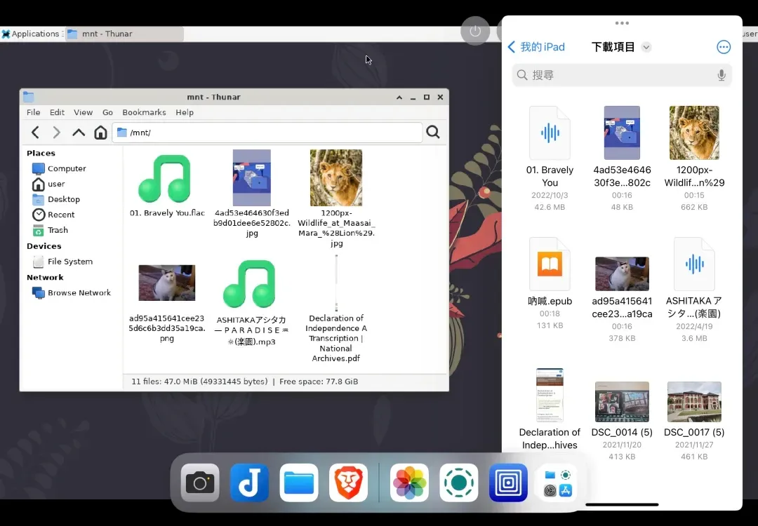
Task: Click the /mnt/ path location field
Action: [267, 133]
